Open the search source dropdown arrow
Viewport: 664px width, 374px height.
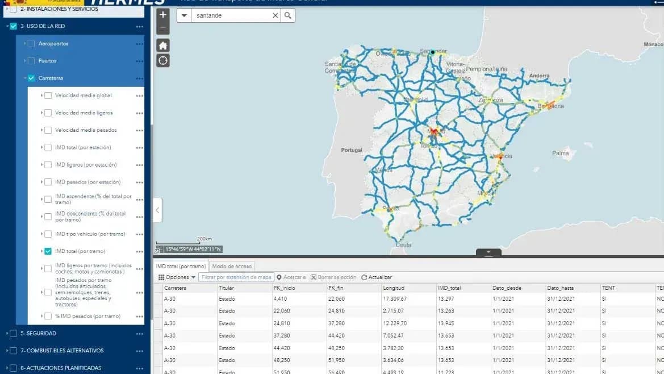pyautogui.click(x=184, y=16)
